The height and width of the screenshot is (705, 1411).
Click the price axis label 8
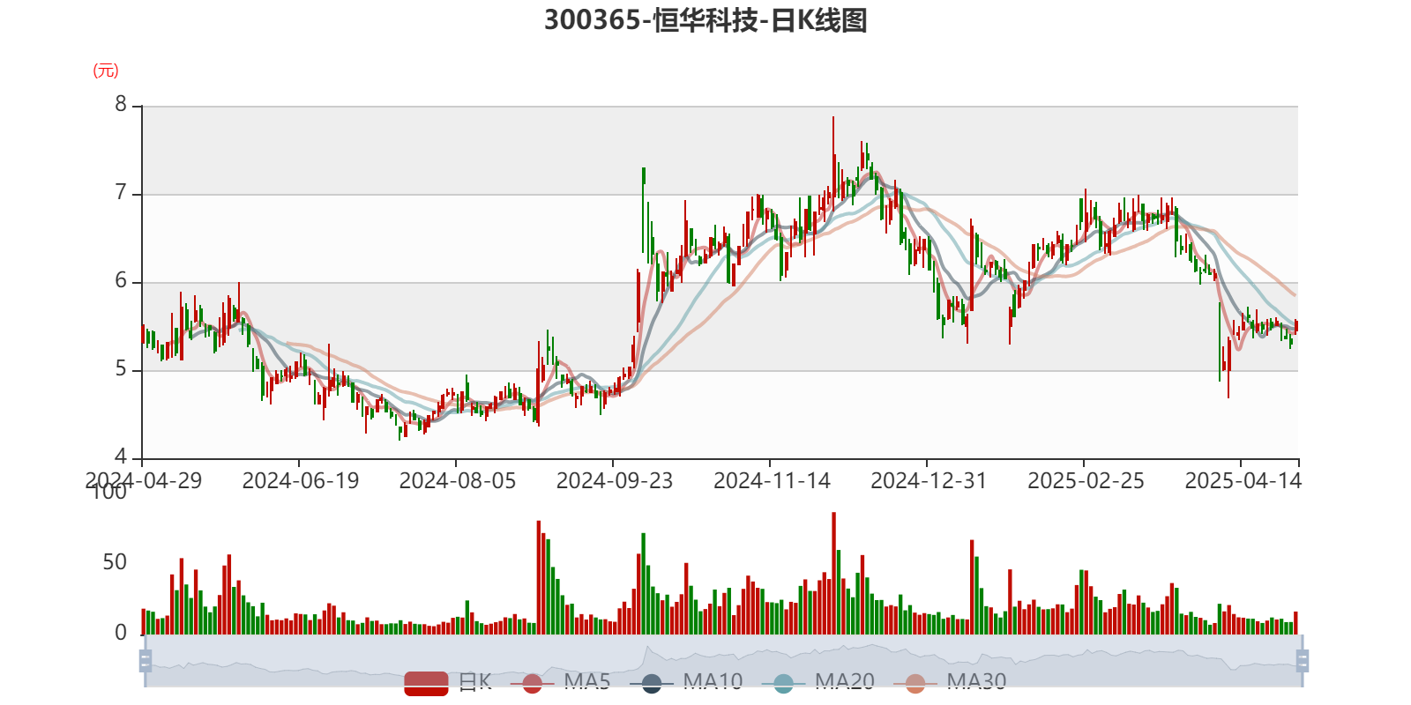(121, 104)
